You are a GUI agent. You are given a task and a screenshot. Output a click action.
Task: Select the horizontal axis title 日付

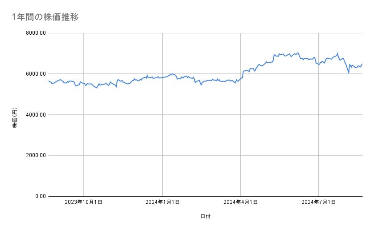pyautogui.click(x=205, y=216)
